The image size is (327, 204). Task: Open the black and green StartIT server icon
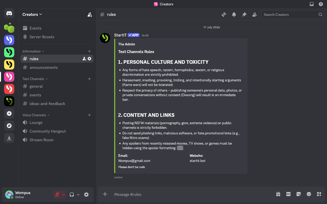[x=9, y=101]
